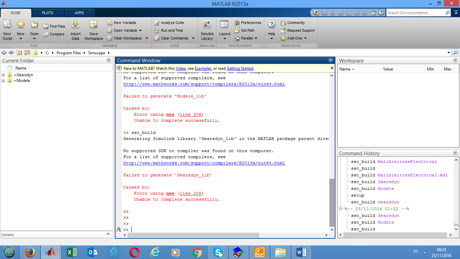Sort workspace by Name column

[x=359, y=69]
